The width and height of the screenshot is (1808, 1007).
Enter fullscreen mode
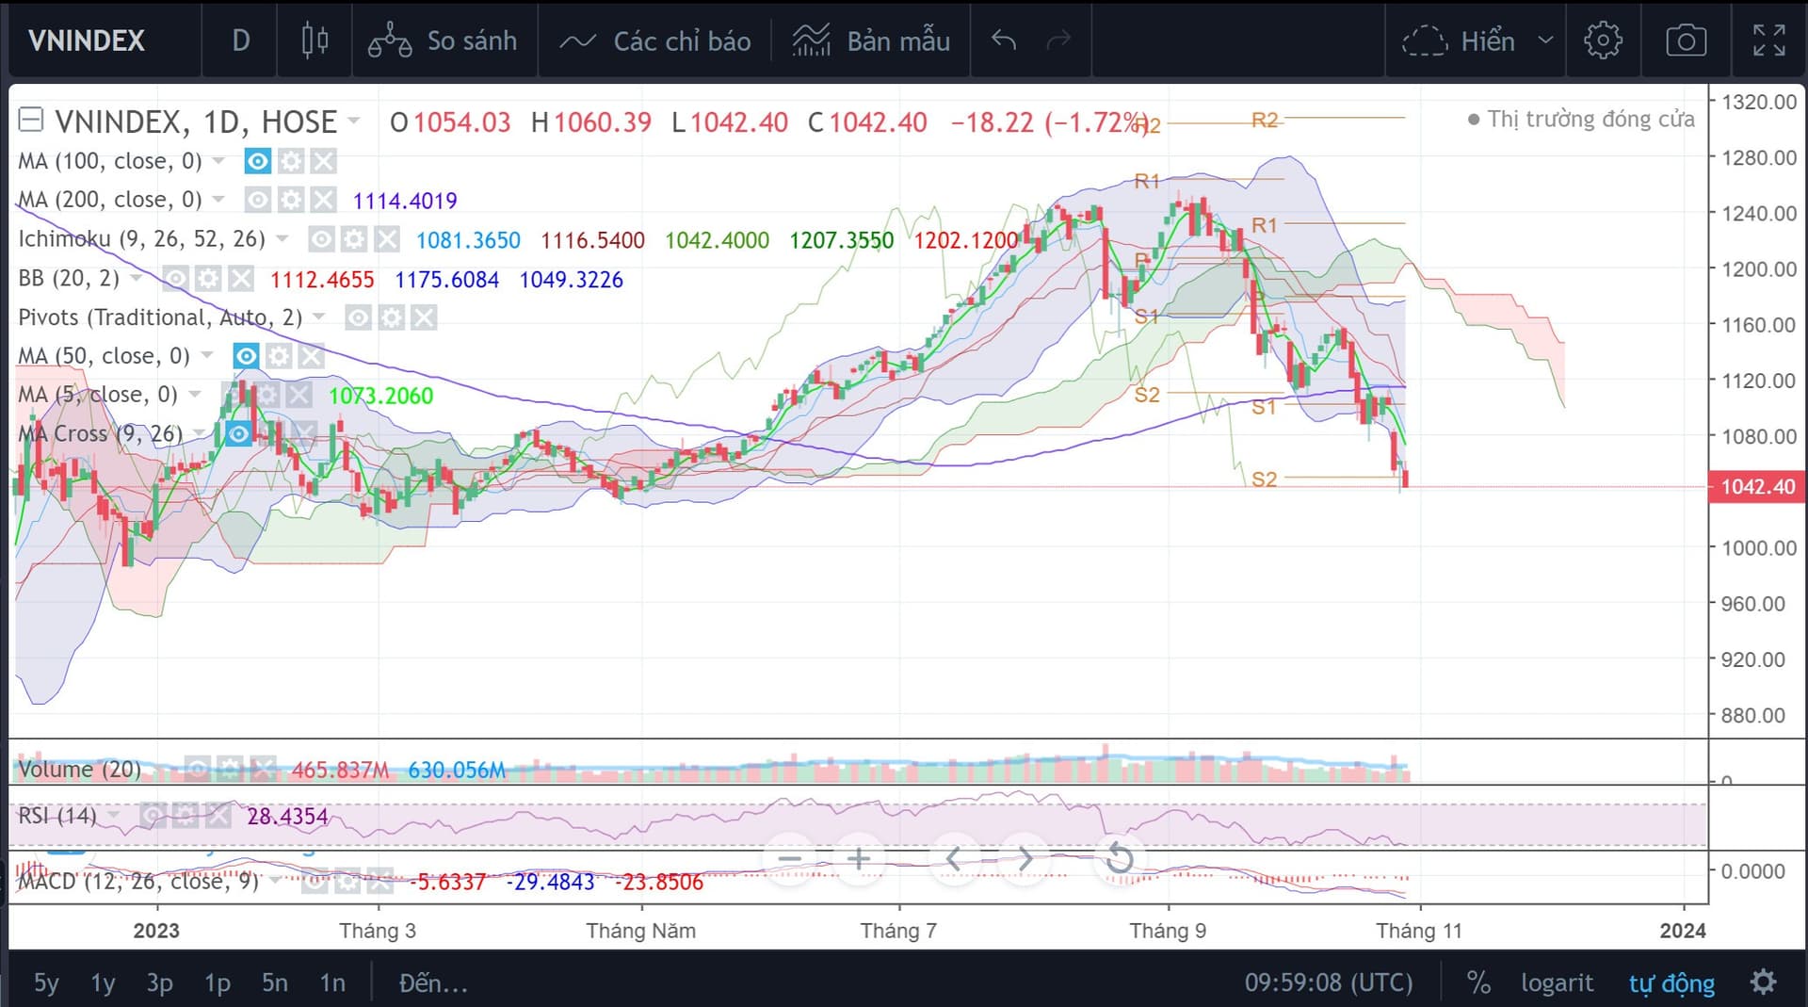[x=1768, y=41]
